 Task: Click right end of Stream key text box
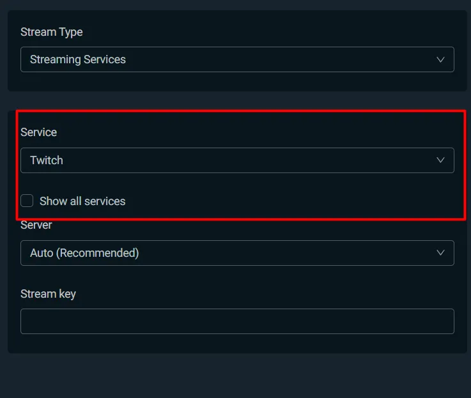pos(444,321)
